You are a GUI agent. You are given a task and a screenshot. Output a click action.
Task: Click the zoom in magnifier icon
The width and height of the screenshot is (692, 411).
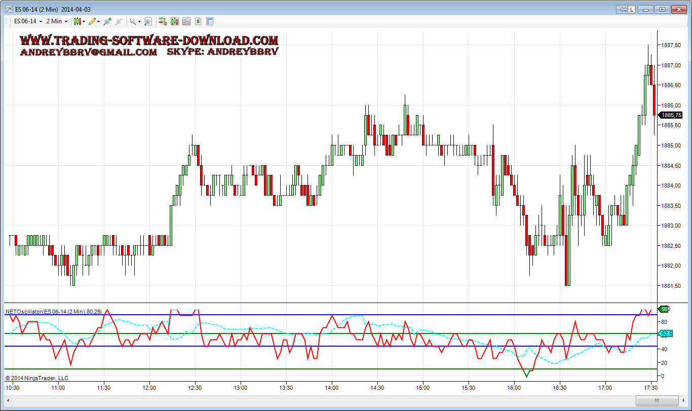[107, 21]
